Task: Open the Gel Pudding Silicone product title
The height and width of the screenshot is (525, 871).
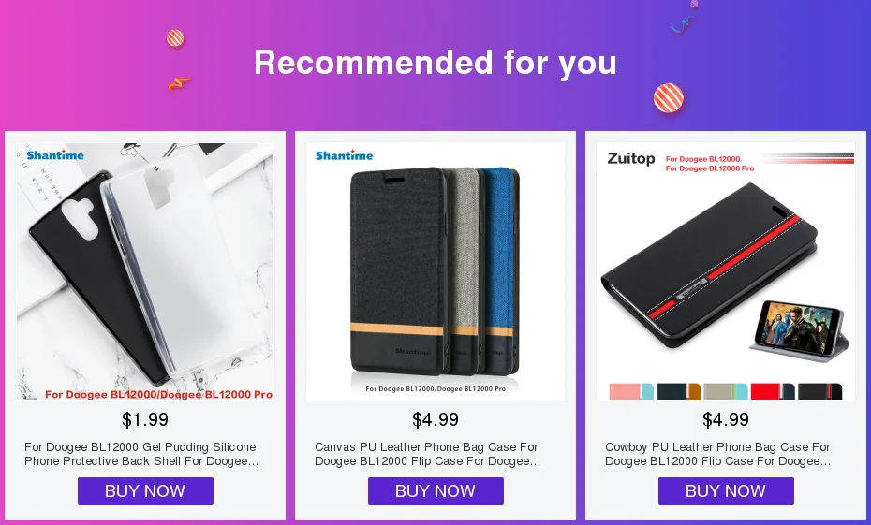Action: point(141,454)
